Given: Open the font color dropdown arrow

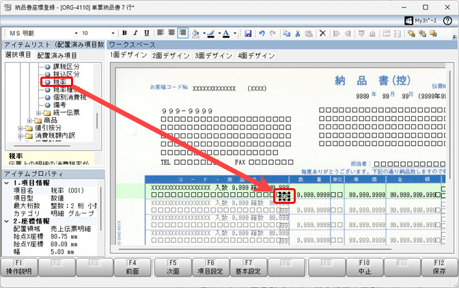Looking at the screenshot, I should coord(234,33).
